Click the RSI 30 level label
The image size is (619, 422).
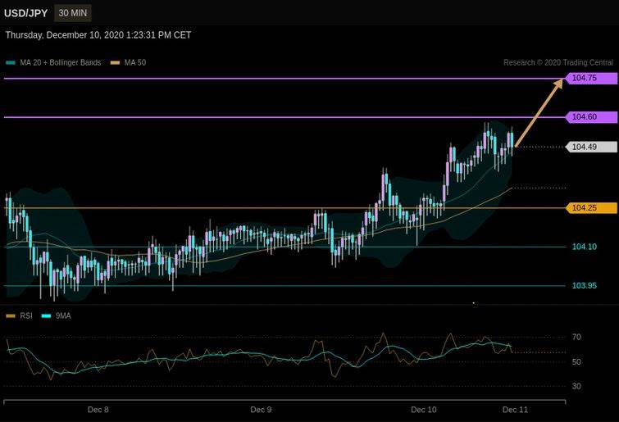tap(576, 387)
